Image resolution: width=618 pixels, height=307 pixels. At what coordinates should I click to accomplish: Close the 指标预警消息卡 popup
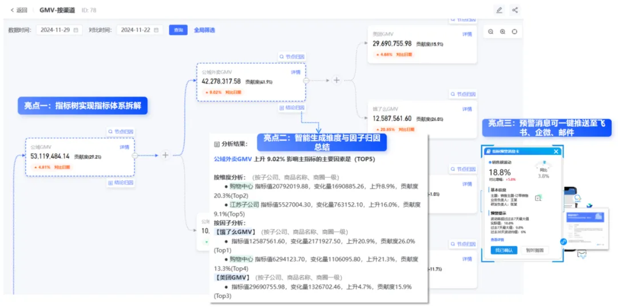pyautogui.click(x=556, y=151)
